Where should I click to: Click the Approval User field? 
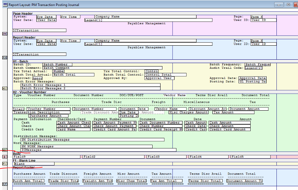click(x=159, y=78)
